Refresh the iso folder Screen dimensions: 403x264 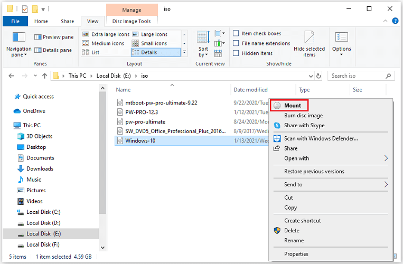[318, 76]
